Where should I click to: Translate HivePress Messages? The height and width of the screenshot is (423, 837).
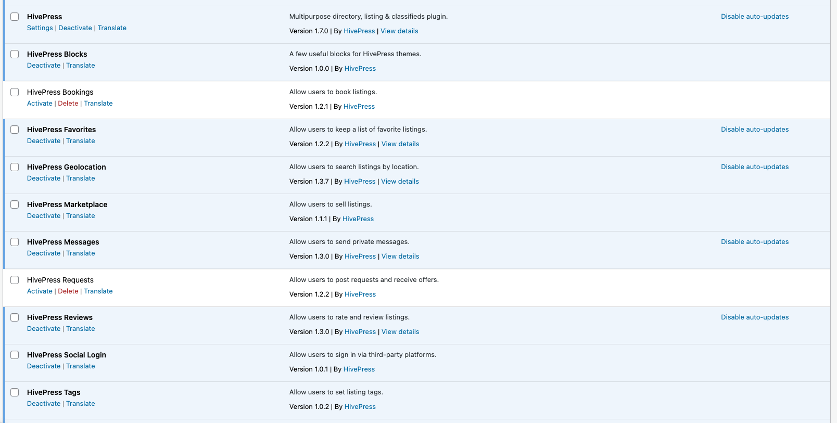[81, 253]
